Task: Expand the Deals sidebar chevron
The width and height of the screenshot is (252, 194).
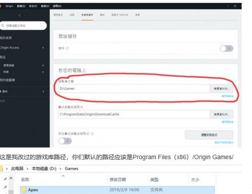Action: click(x=43, y=72)
